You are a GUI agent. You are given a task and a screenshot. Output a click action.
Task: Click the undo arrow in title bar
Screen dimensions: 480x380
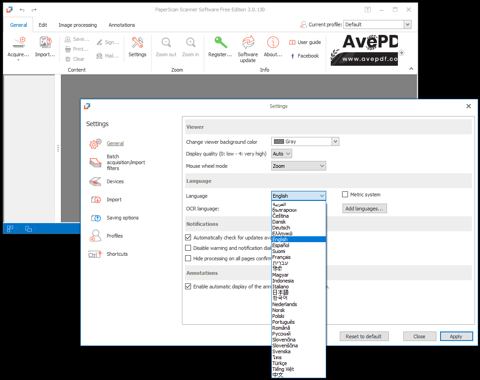click(x=22, y=10)
